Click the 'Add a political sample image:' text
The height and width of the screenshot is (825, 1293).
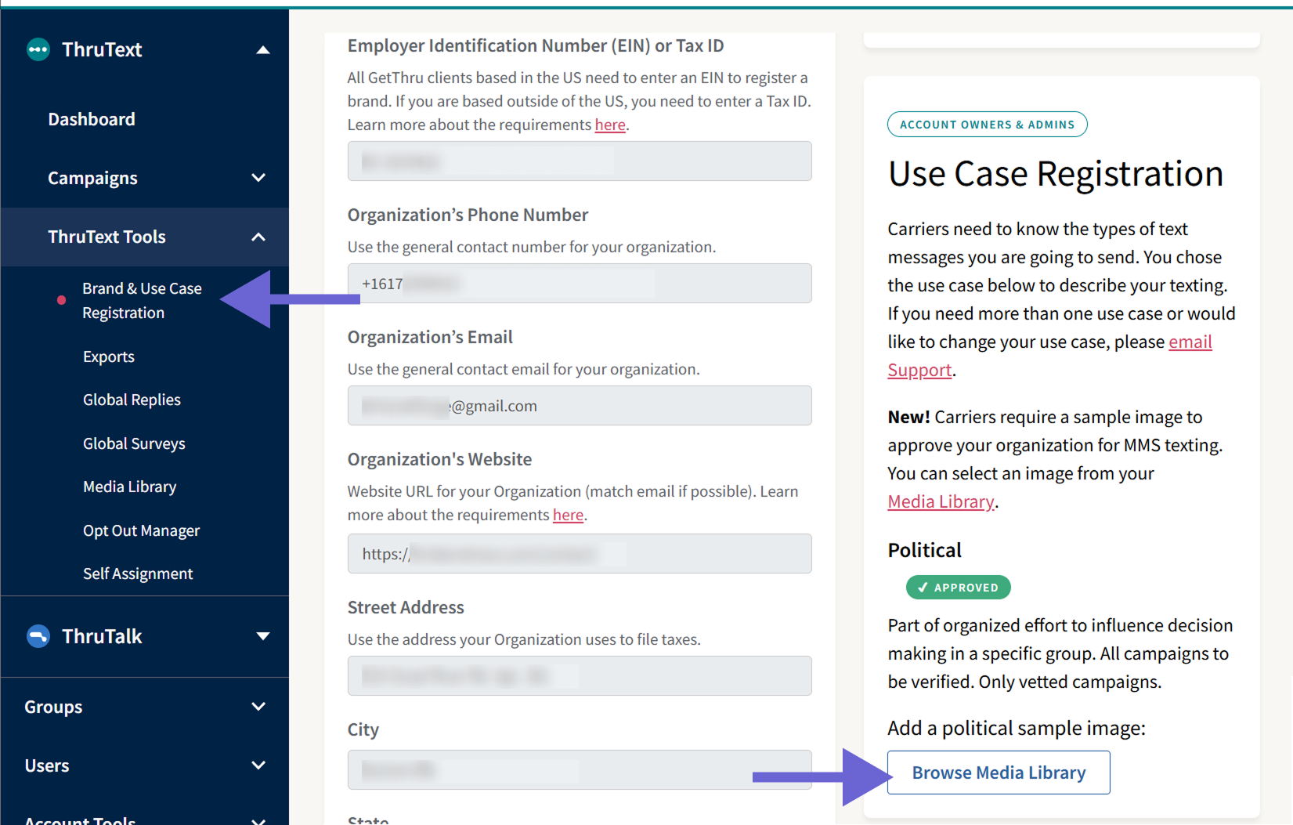1017,728
